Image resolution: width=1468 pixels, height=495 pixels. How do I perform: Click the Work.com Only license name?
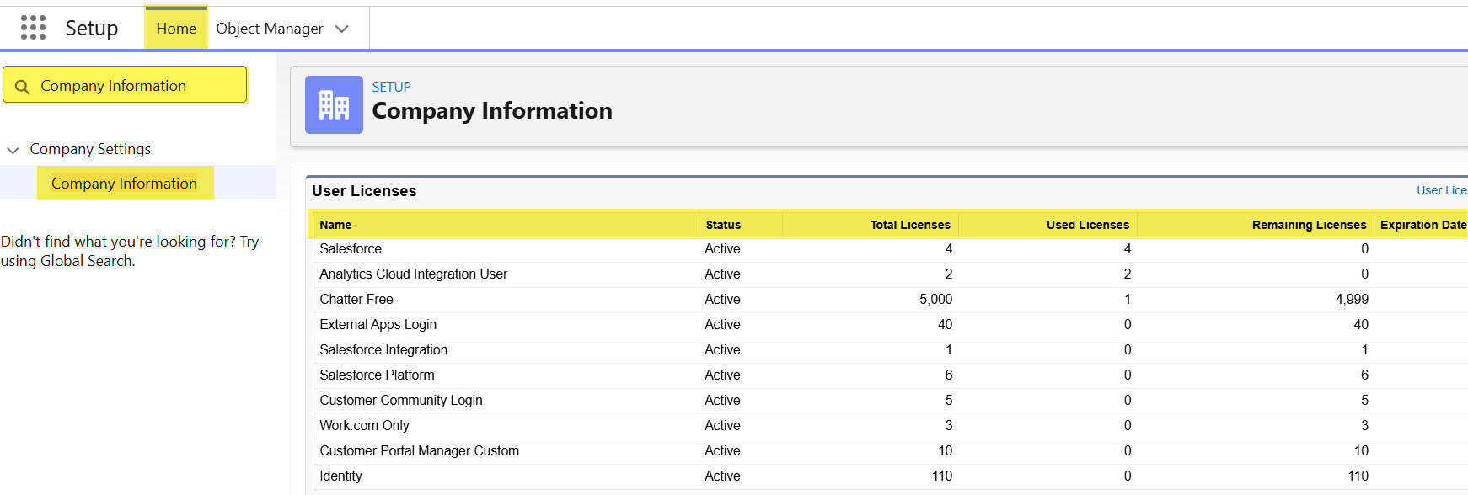click(x=364, y=425)
